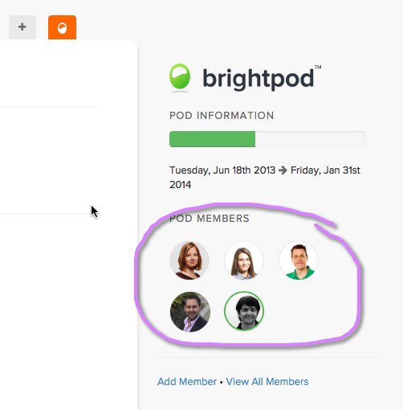Select the man in dark suit avatar

pyautogui.click(x=190, y=312)
